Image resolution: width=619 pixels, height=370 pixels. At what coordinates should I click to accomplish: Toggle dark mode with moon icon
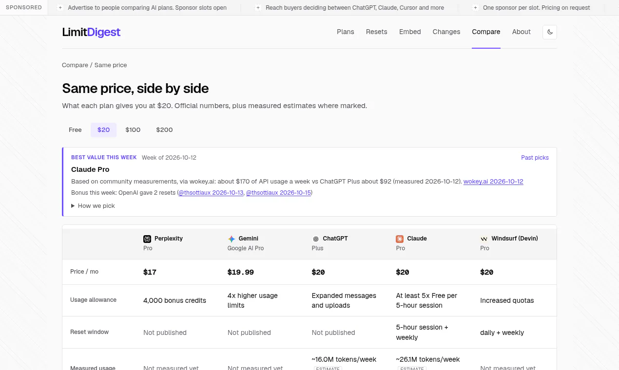[550, 32]
